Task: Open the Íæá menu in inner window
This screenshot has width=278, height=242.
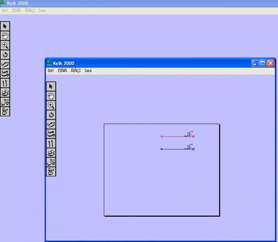Action: point(88,71)
